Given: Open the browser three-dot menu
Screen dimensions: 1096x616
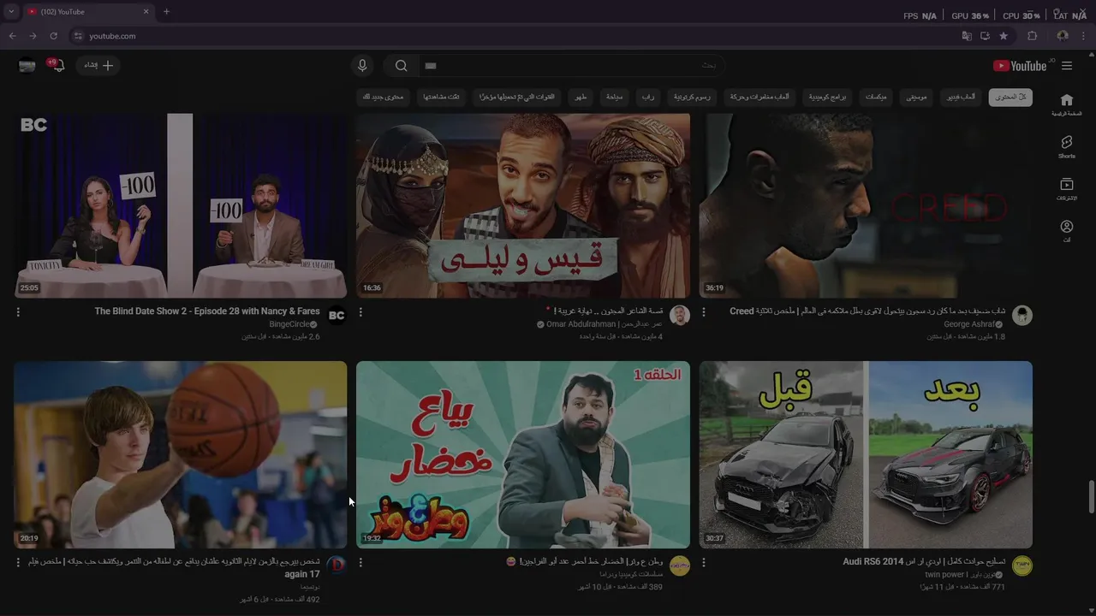Looking at the screenshot, I should 1084,36.
